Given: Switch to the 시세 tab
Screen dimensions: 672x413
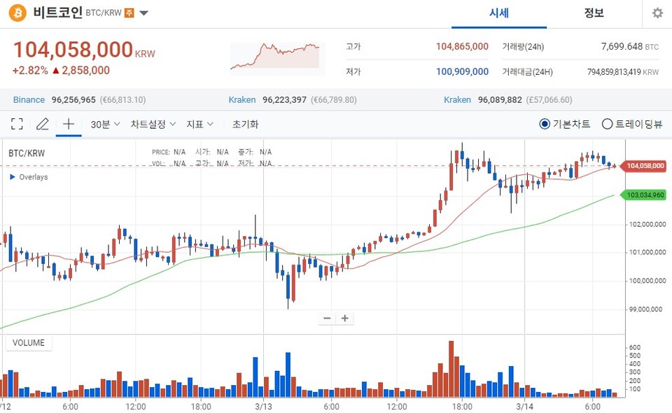Looking at the screenshot, I should coord(498,13).
